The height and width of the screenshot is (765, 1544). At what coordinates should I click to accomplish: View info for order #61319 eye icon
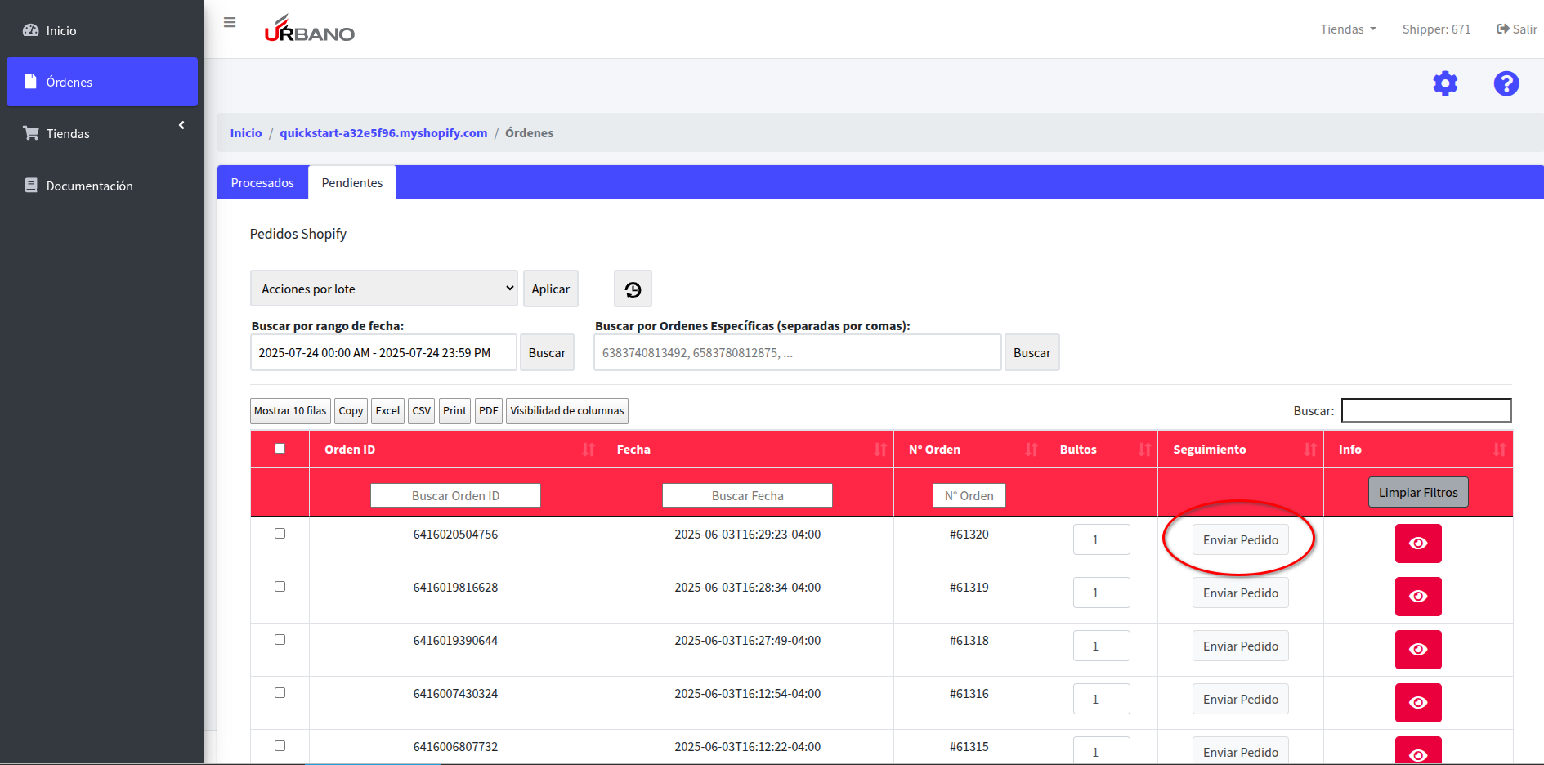(x=1417, y=597)
